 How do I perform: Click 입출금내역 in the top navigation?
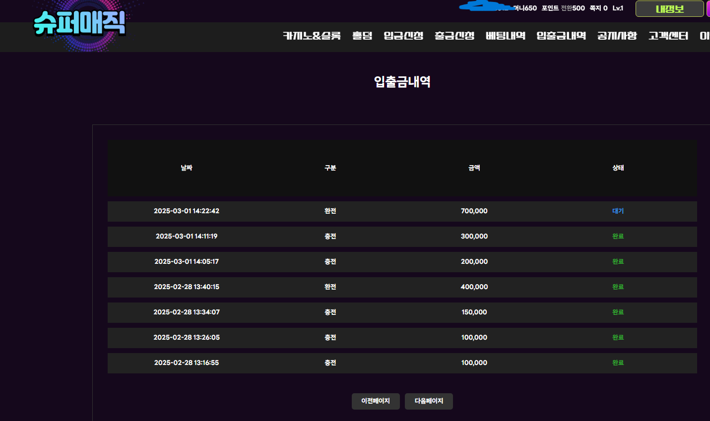tap(561, 36)
